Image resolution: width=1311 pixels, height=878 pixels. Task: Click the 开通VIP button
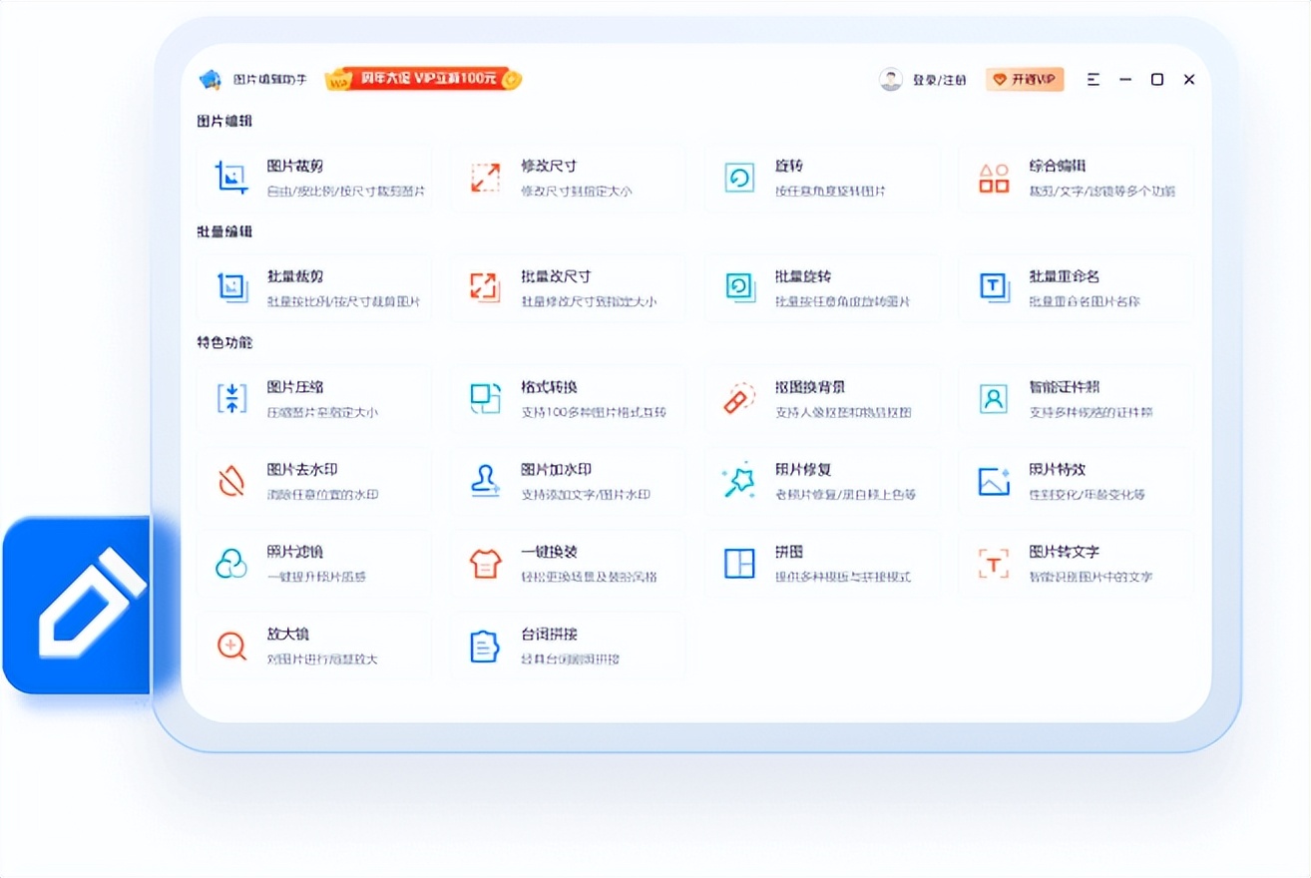pyautogui.click(x=1025, y=80)
